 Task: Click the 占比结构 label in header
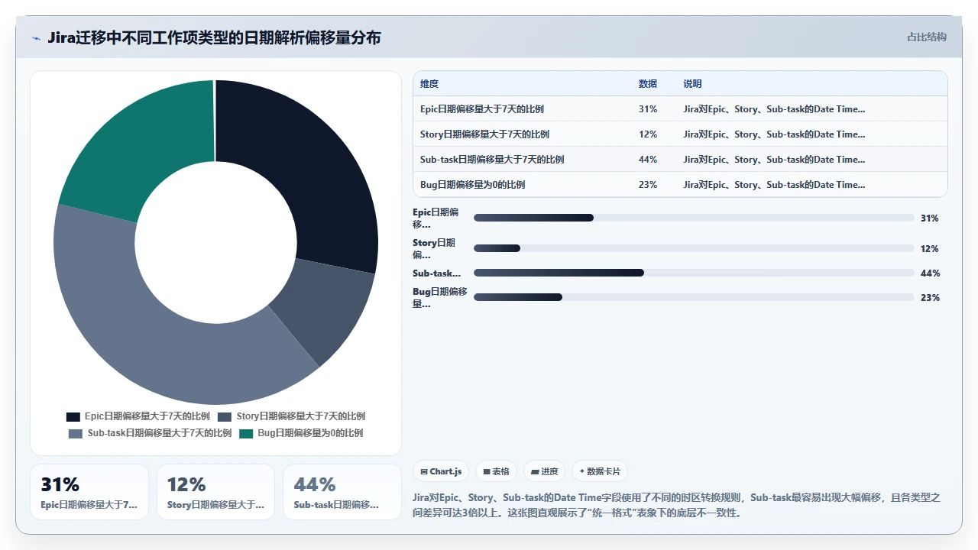click(927, 37)
